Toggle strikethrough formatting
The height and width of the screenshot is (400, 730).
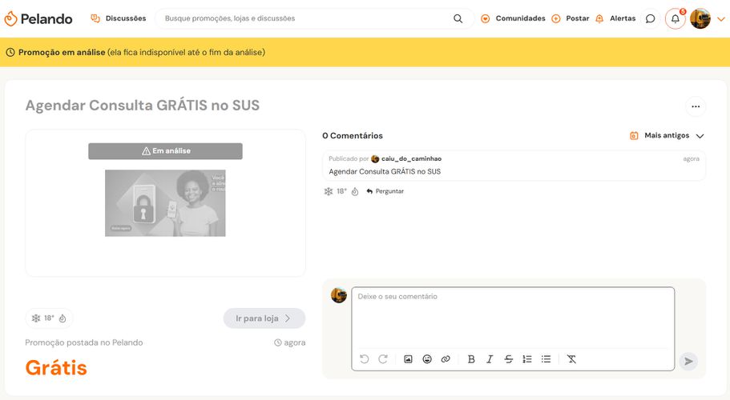pyautogui.click(x=508, y=359)
